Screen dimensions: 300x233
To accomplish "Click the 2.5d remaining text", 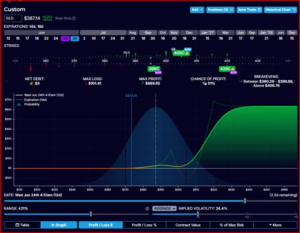I will (x=283, y=195).
